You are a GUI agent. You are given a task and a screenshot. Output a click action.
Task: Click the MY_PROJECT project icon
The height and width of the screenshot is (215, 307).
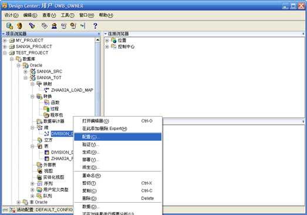(x=12, y=40)
